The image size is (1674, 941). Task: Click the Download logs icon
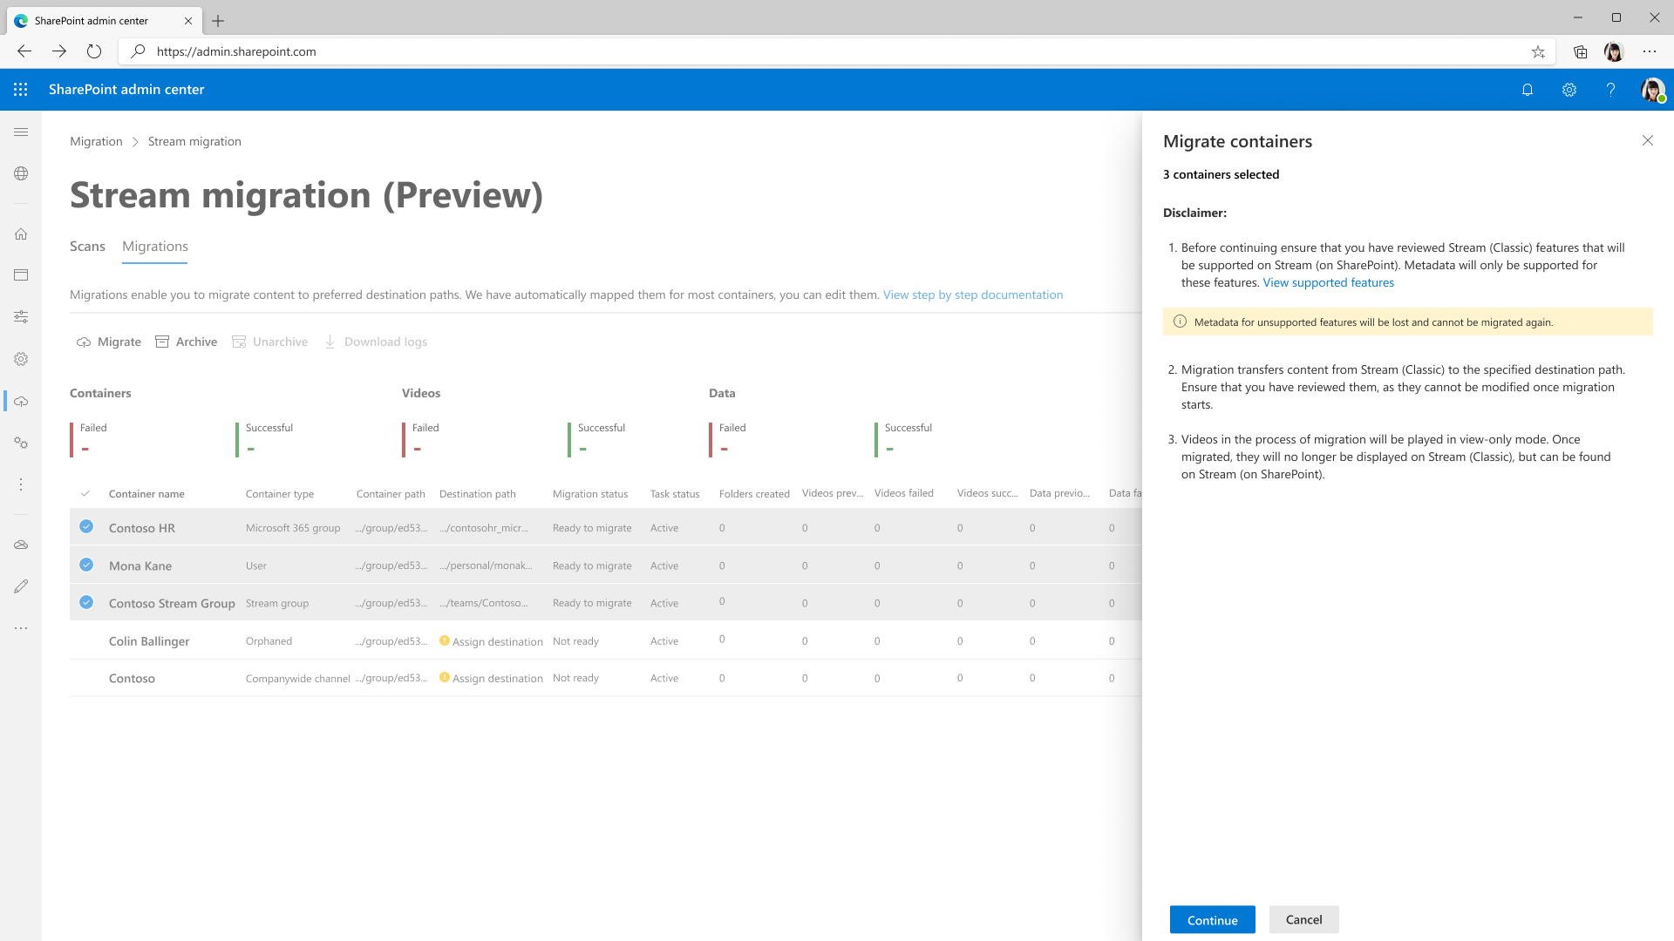(330, 342)
